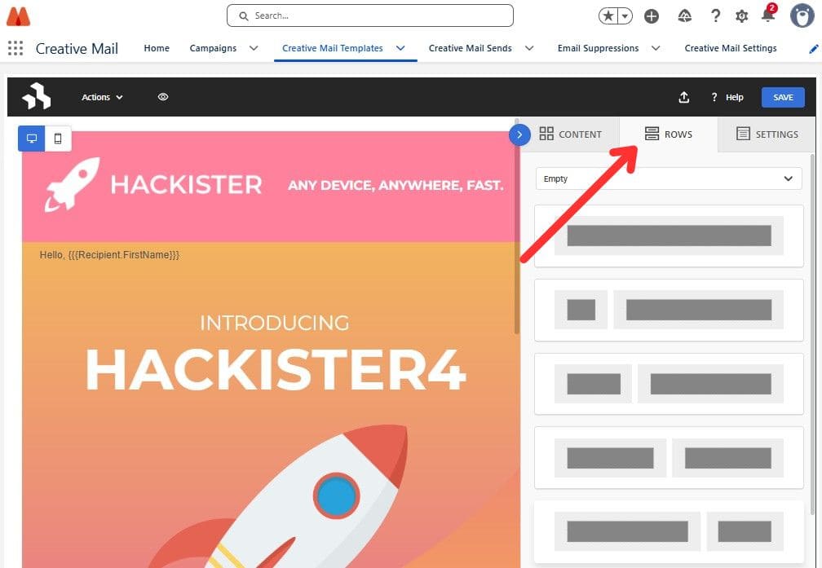This screenshot has height=568, width=822.
Task: Expand the Creative Mail Sends chevron
Action: point(529,48)
